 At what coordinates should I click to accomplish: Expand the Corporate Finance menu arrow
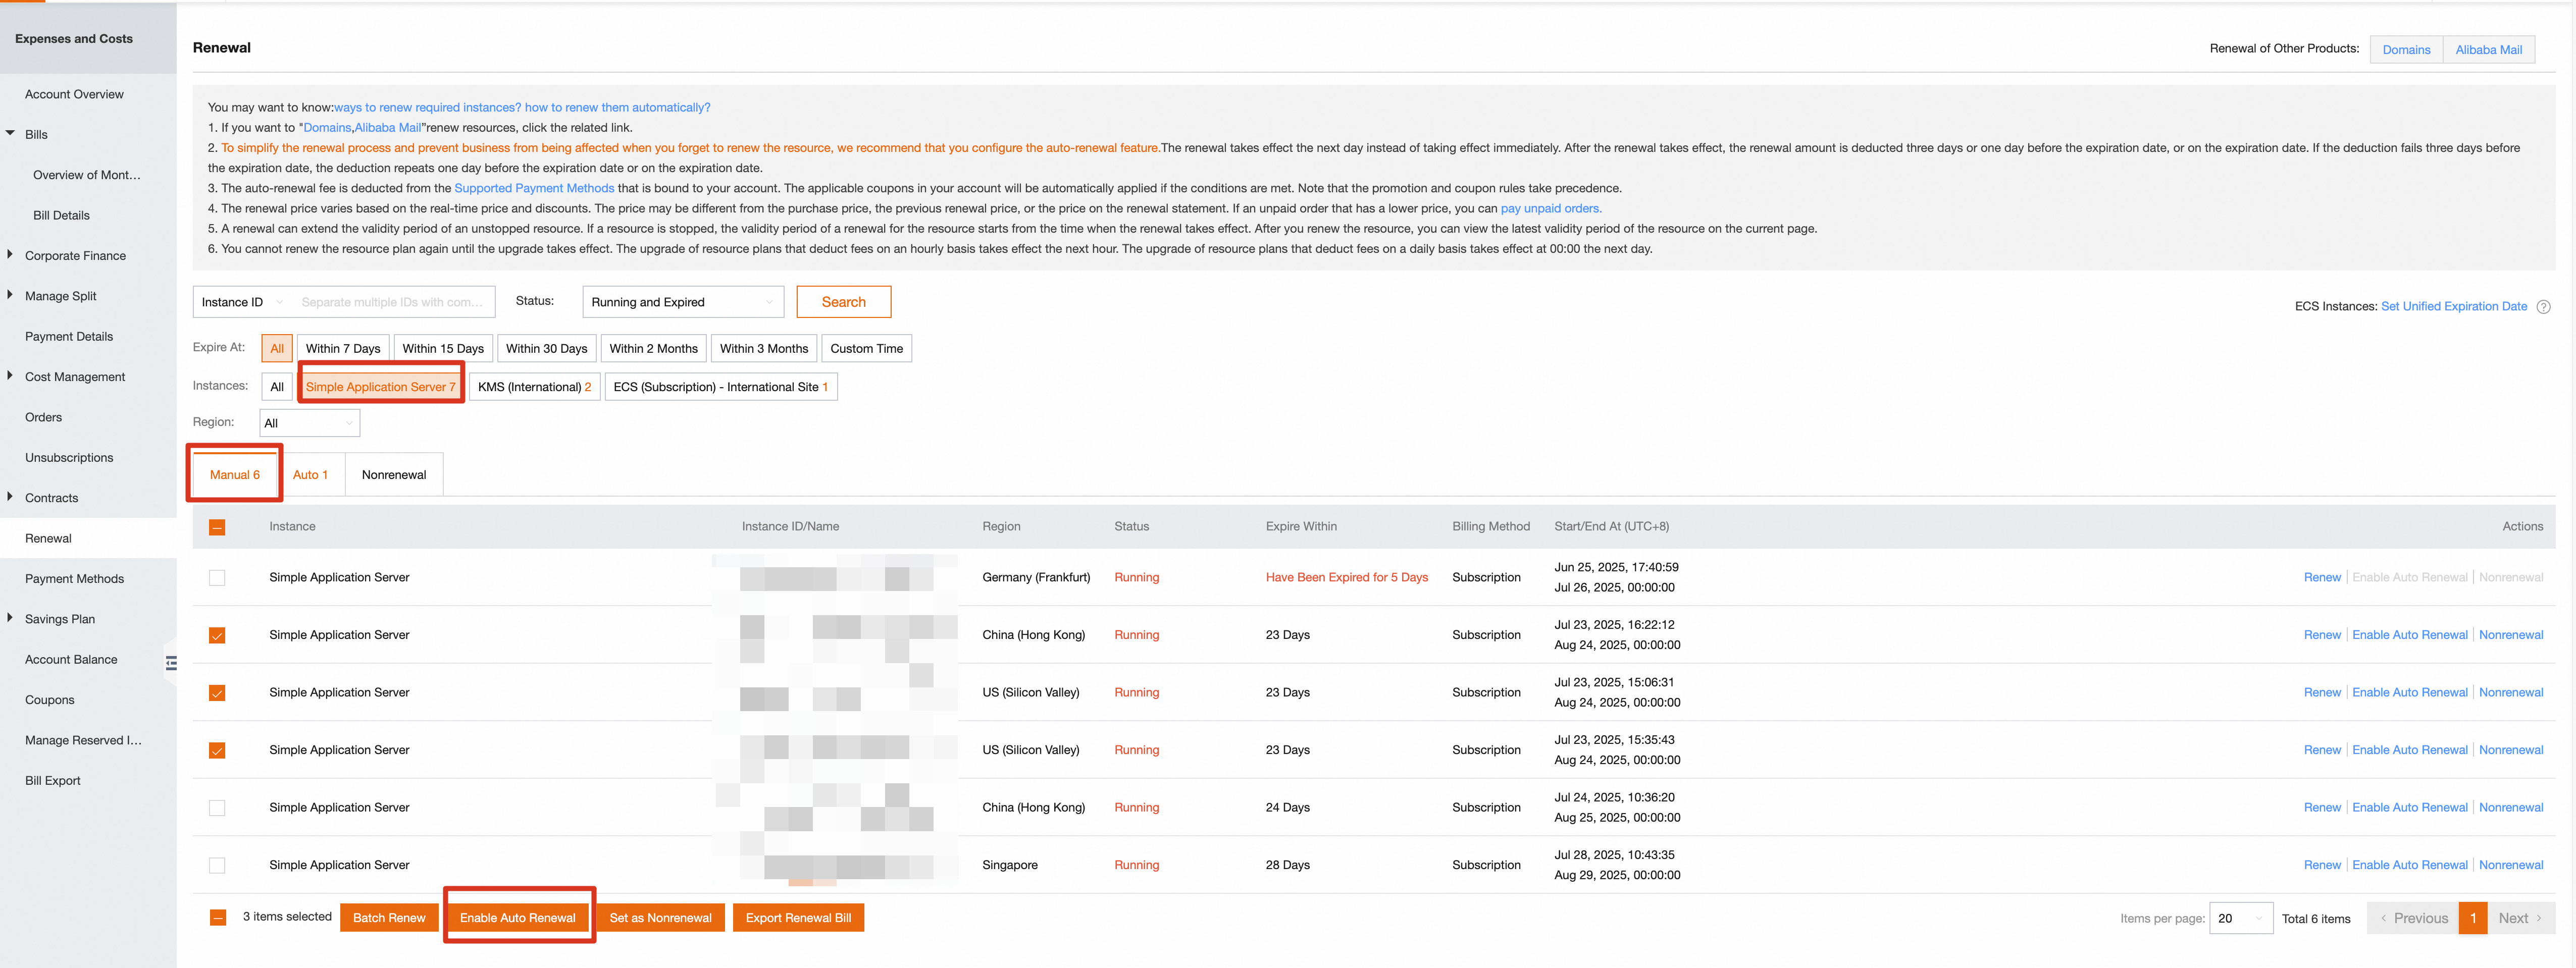pos(10,255)
